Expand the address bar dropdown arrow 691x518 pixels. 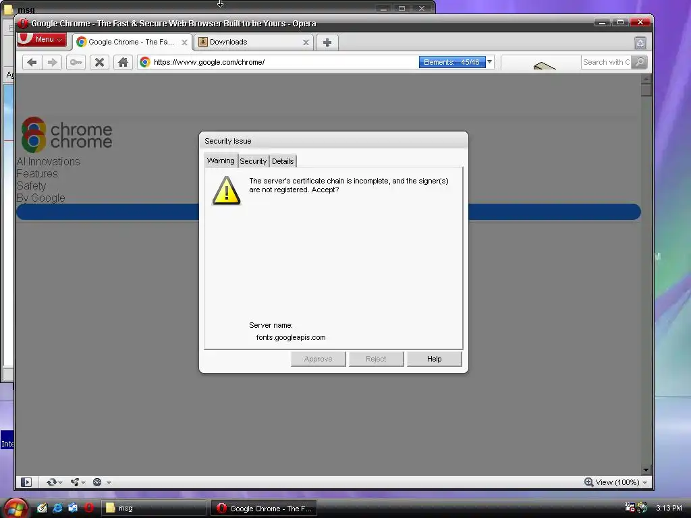(490, 62)
